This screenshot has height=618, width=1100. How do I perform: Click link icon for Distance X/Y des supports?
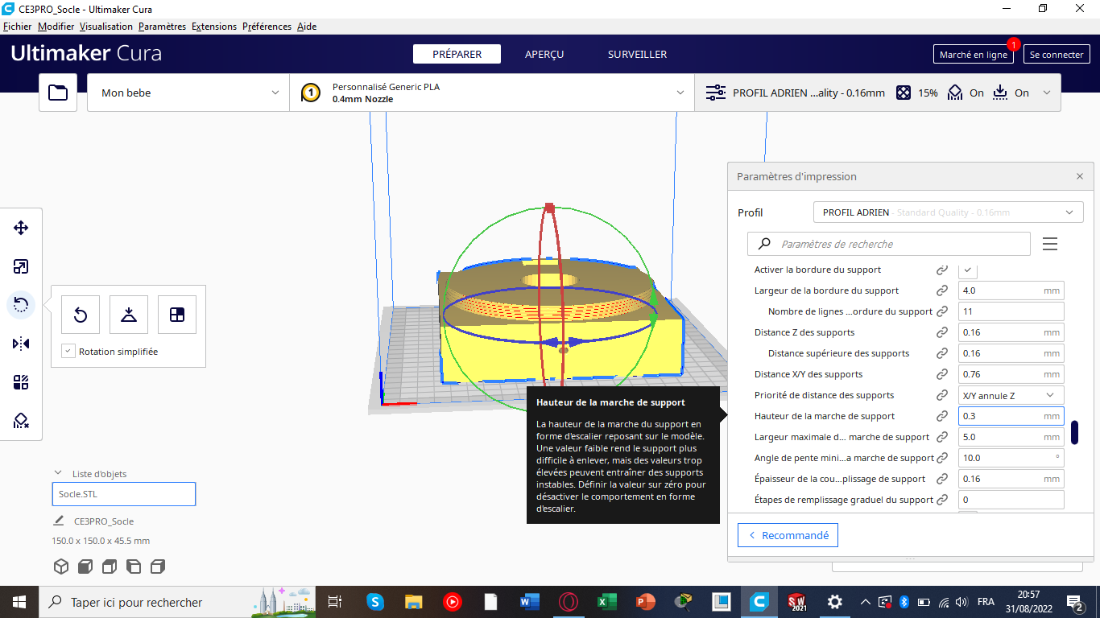click(x=941, y=374)
